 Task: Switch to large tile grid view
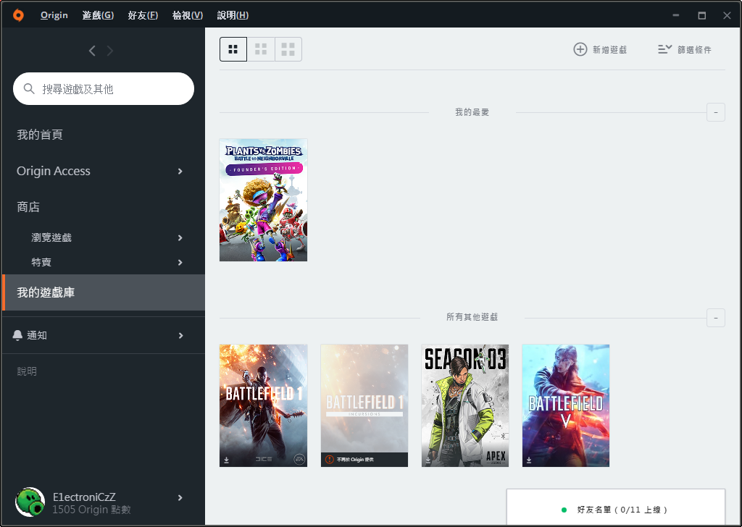coord(288,49)
